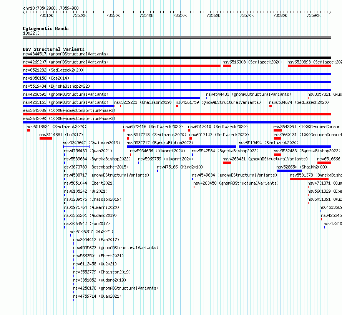This screenshot has height=315, width=342.
Task: Open the nsv6517147 (Sedlazeck2020) label
Action: click(219, 135)
